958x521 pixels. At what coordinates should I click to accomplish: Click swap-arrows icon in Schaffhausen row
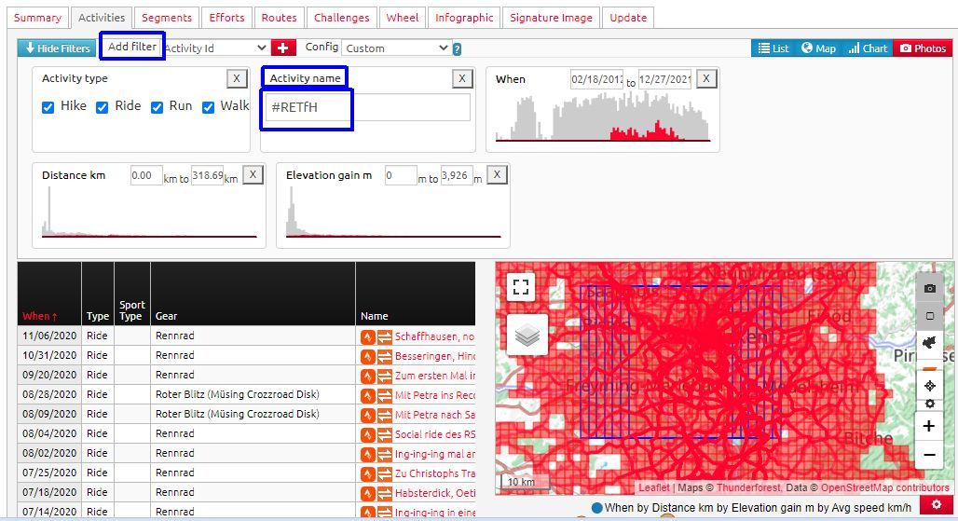[x=384, y=336]
